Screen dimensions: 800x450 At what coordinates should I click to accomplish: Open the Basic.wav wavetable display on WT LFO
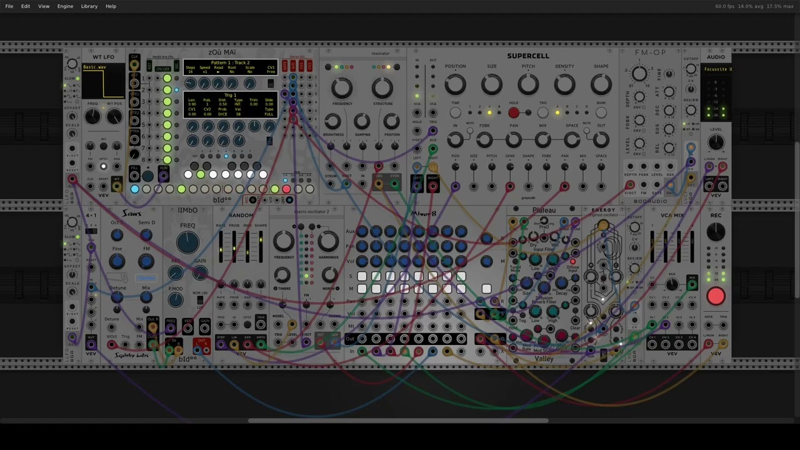click(103, 82)
